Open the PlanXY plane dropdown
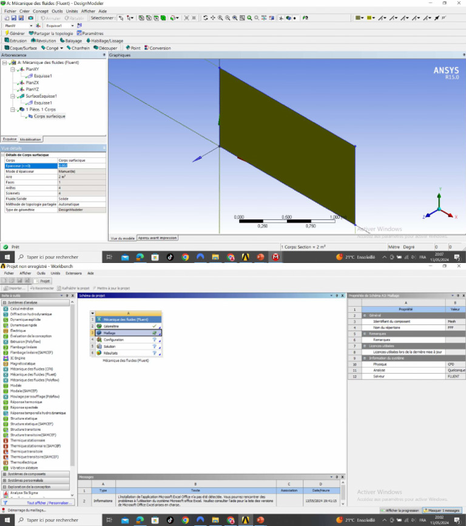The image size is (466, 526). pos(32,26)
